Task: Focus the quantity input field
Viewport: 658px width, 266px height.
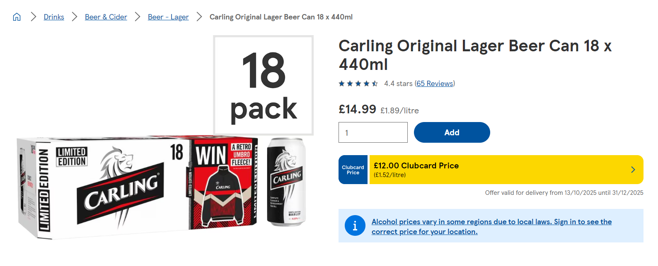Action: pos(373,132)
